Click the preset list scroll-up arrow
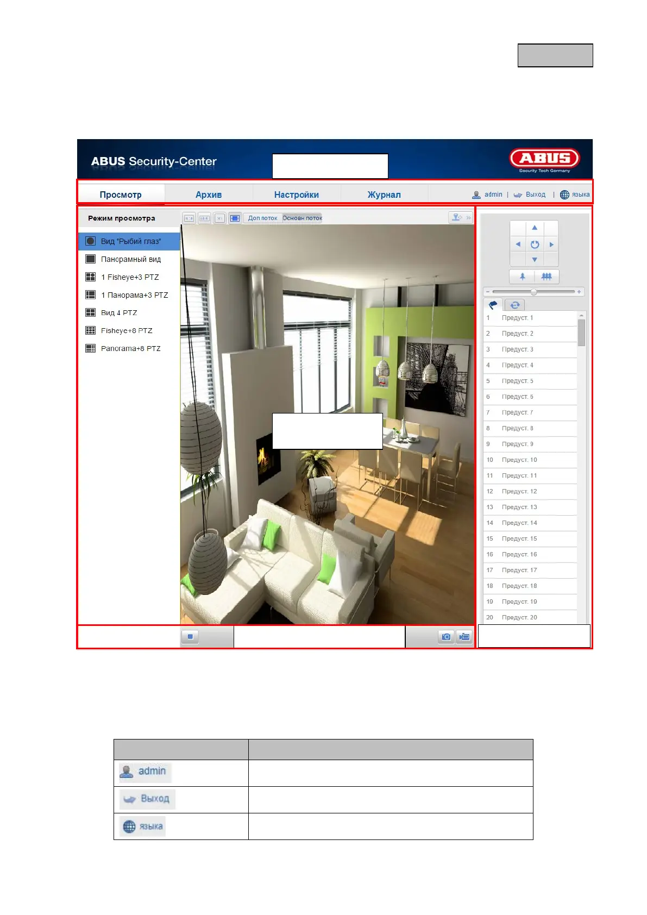The height and width of the screenshot is (915, 647). pos(581,315)
